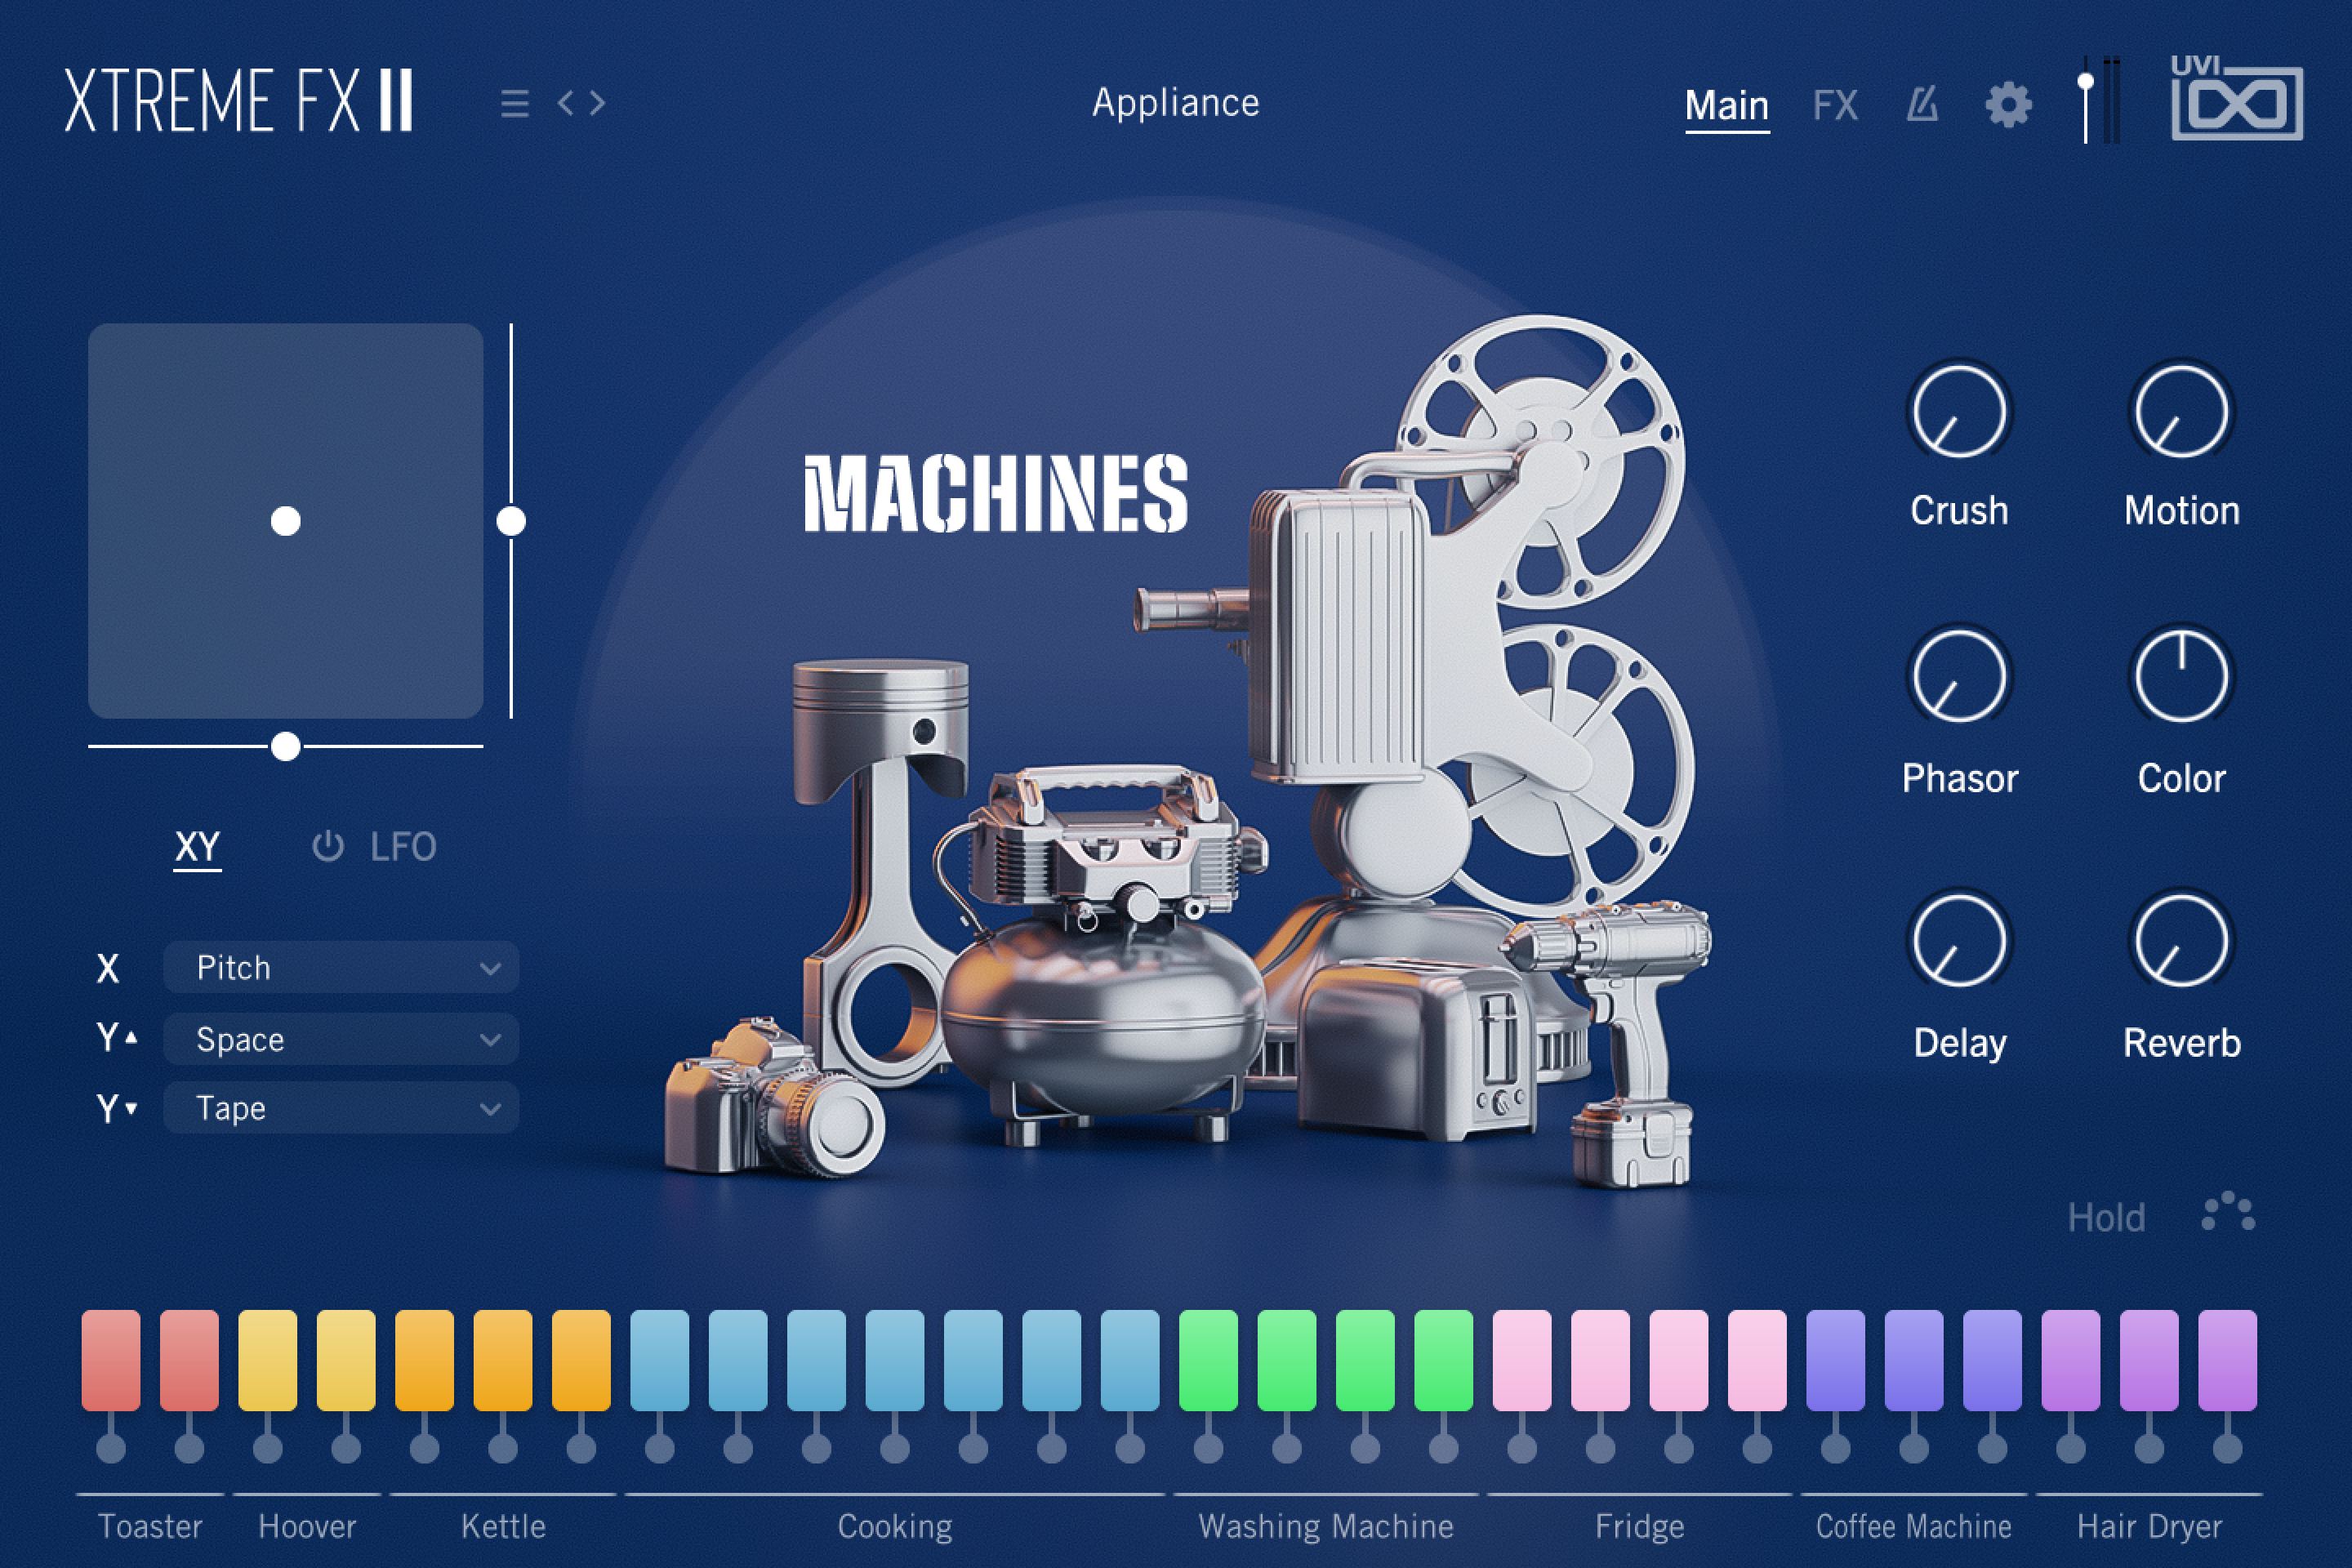The height and width of the screenshot is (1568, 2352).
Task: Trigger the last purple Hair Dryer pad
Action: click(x=2228, y=1360)
